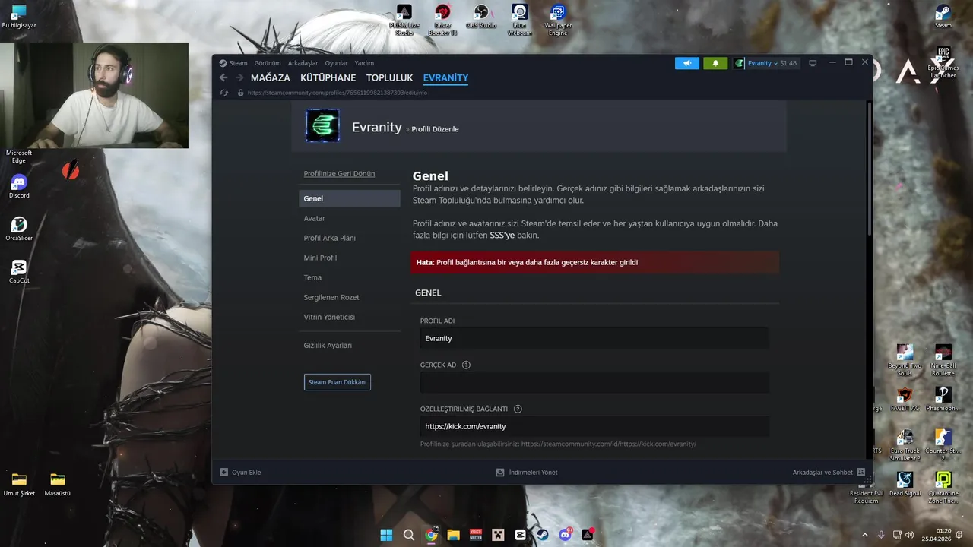Viewport: 973px width, 547px height.
Task: Open PRISM Live Studio desktop shortcut
Action: click(x=404, y=20)
